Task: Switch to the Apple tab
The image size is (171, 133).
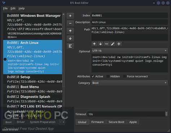Action: point(133,122)
